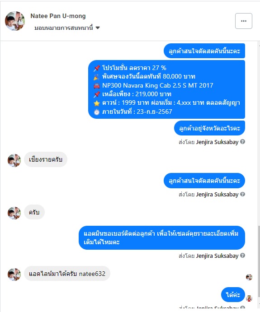Click Natee Pan U-mong profile picture in header
Viewport: 260px width, 312px height.
coord(15,21)
